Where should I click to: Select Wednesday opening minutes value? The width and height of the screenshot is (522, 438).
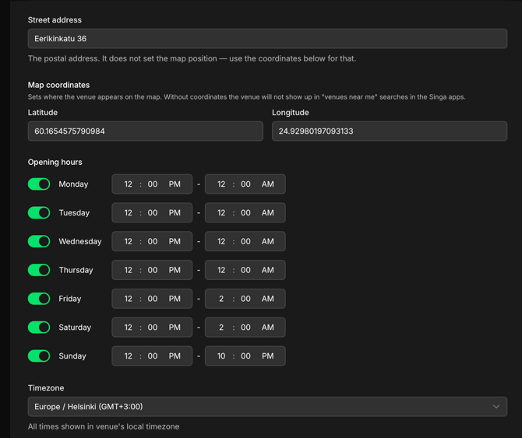pos(153,241)
